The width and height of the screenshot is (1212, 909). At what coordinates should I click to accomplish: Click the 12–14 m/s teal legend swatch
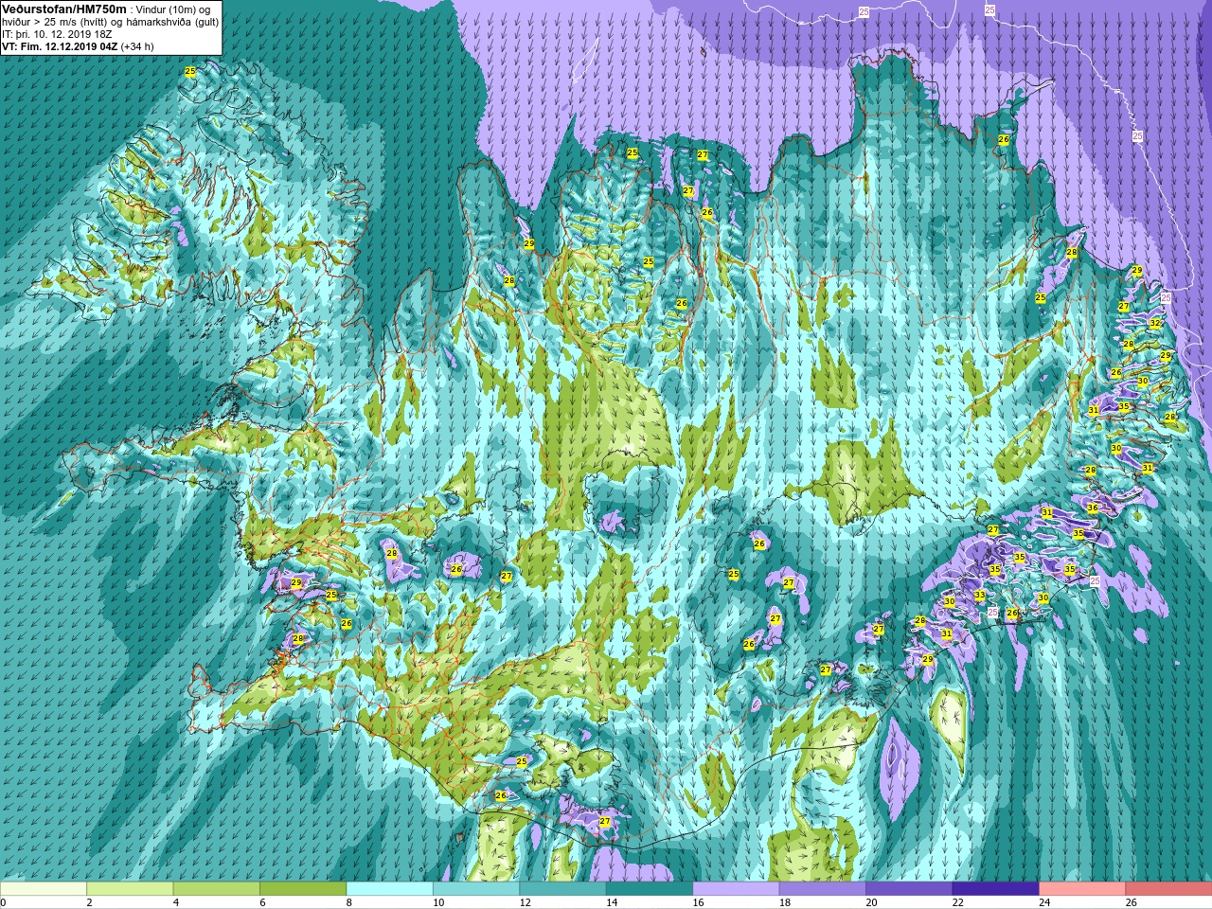point(562,889)
